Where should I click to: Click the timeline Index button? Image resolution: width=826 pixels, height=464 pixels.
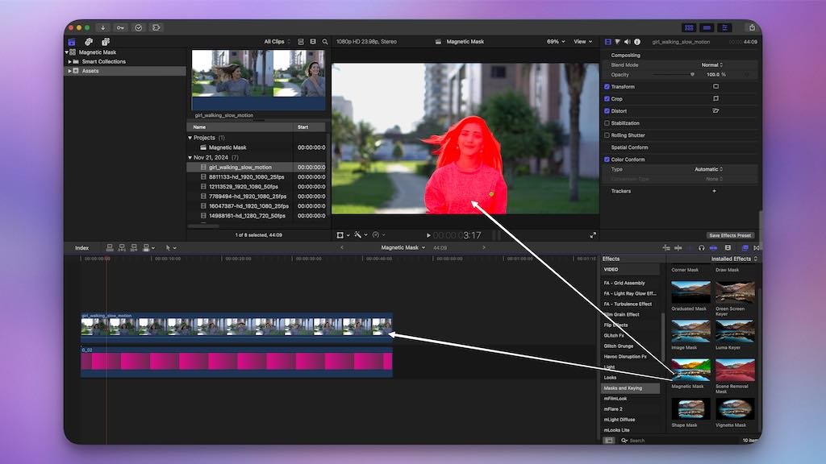pyautogui.click(x=81, y=248)
